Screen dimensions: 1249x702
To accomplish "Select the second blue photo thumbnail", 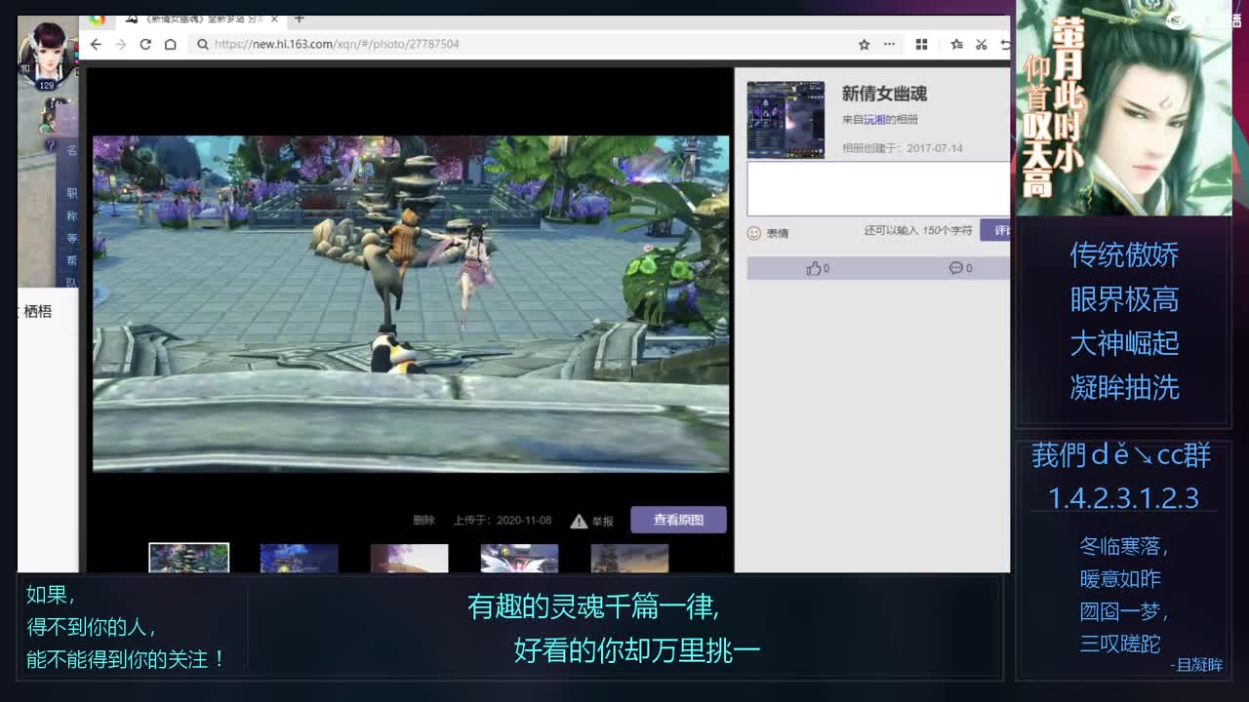I will click(x=299, y=559).
